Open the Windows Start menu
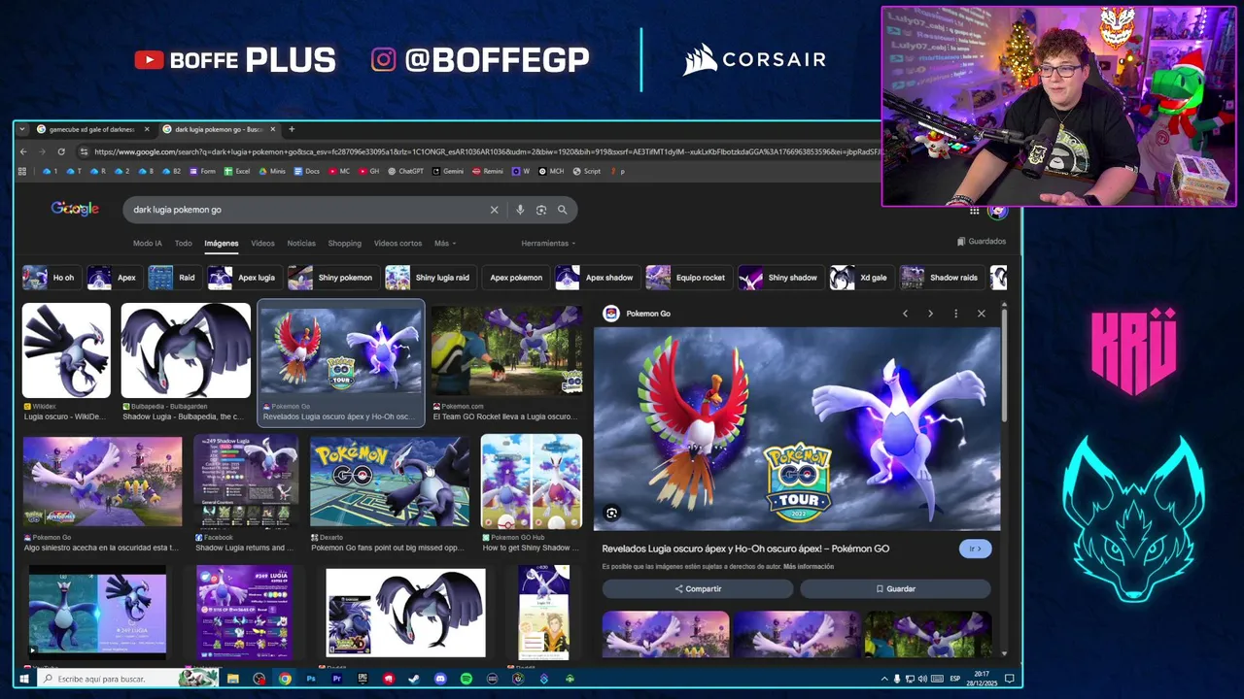 tap(24, 679)
